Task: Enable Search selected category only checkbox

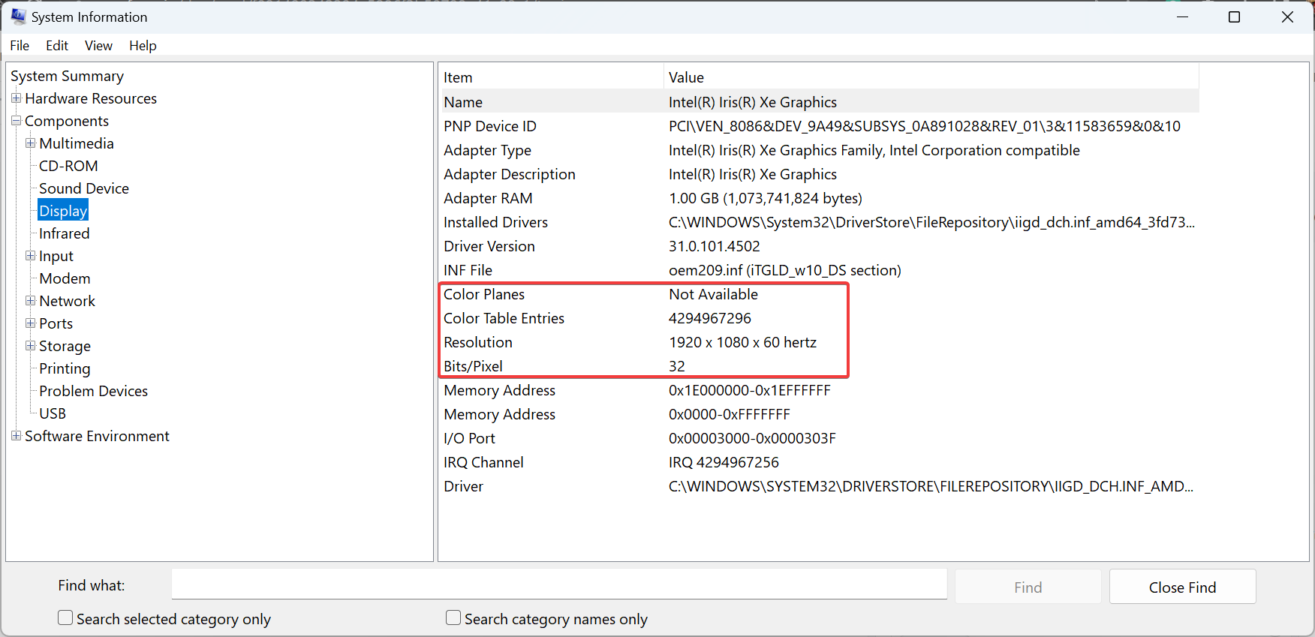Action: tap(66, 617)
